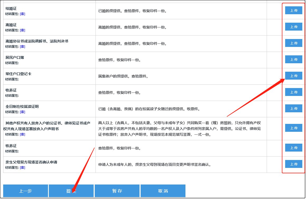Screen dimensions: 306x199
Task: Click 上传 for 亲生父母双方现场签名确认申请
Action: click(x=294, y=164)
